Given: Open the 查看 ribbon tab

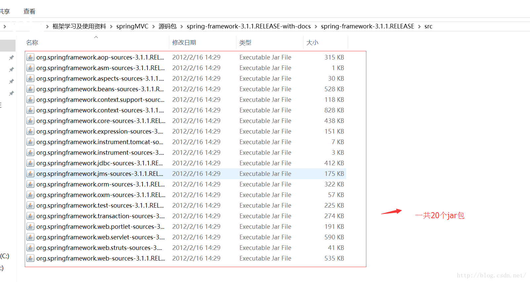Looking at the screenshot, I should coord(29,11).
